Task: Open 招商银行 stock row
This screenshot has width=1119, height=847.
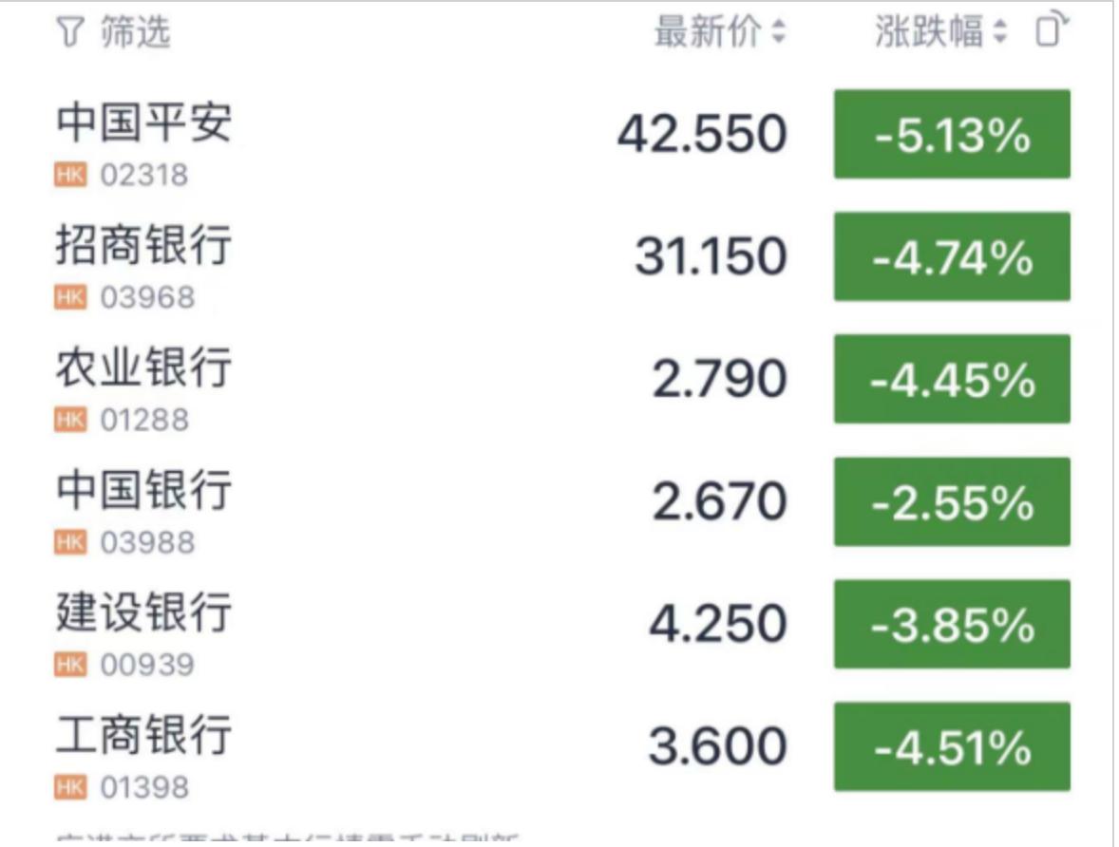Action: click(143, 246)
